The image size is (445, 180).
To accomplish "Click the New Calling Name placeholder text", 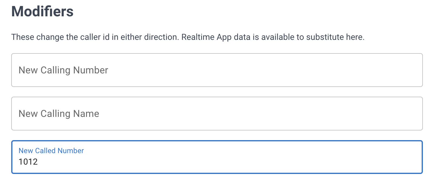I will click(59, 114).
